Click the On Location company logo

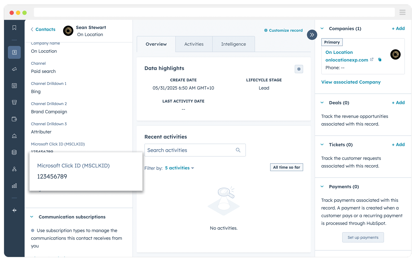coord(395,55)
